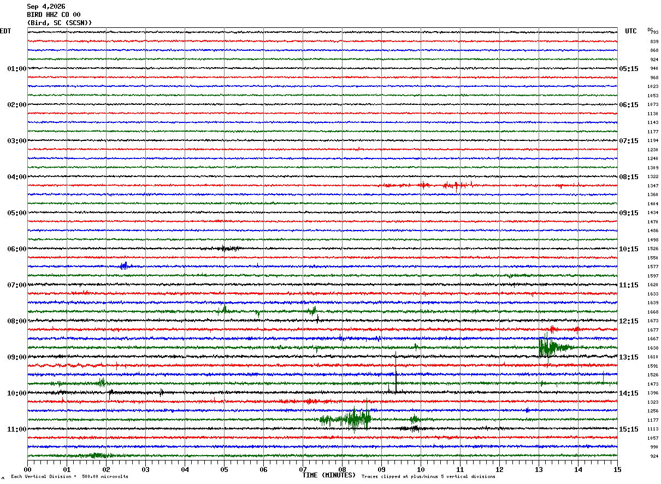Click the small blue burst near minute 2.5

124,266
